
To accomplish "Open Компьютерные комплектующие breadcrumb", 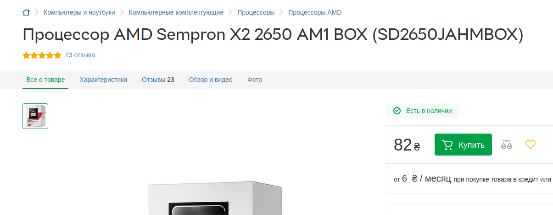I will click(176, 12).
